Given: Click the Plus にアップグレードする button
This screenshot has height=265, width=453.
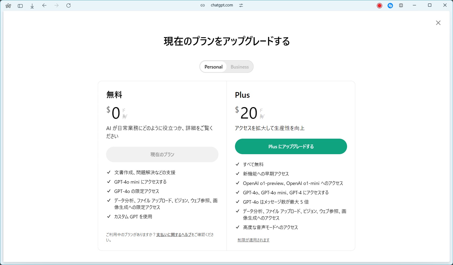Looking at the screenshot, I should tap(291, 146).
